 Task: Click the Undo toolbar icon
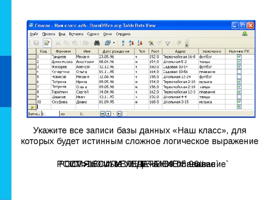click(x=86, y=43)
